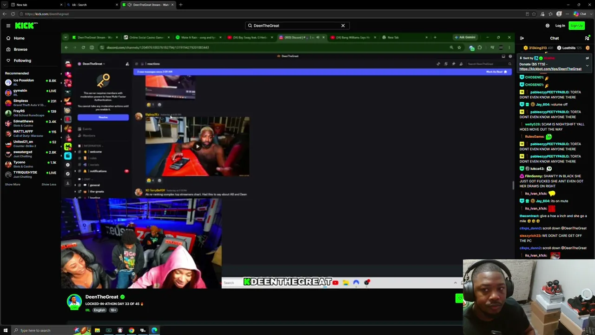Open the browser collections icon
The image size is (595, 335).
point(551,14)
